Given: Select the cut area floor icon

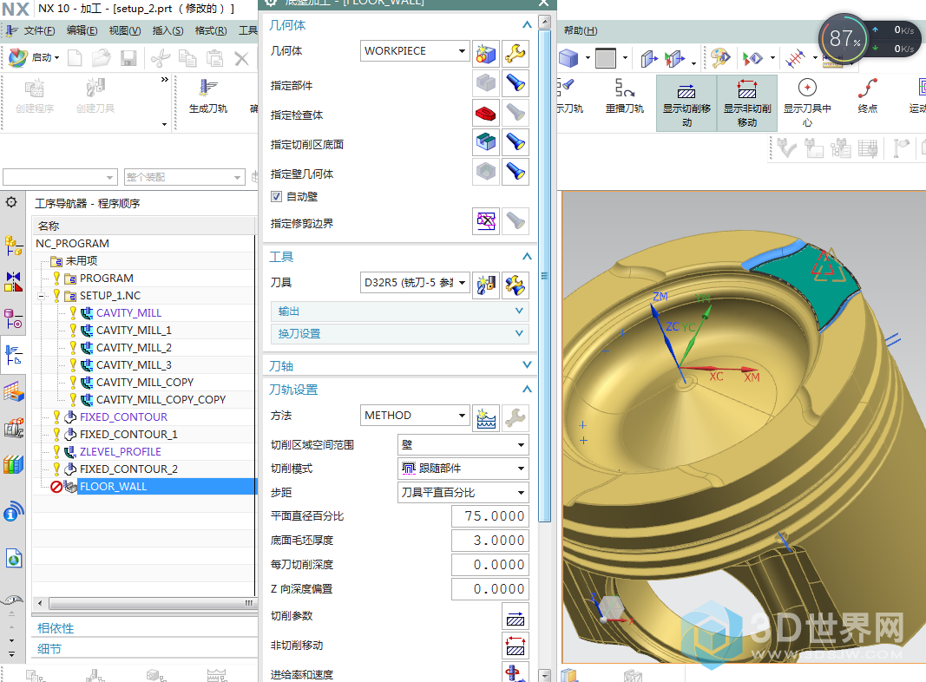Looking at the screenshot, I should pyautogui.click(x=486, y=142).
